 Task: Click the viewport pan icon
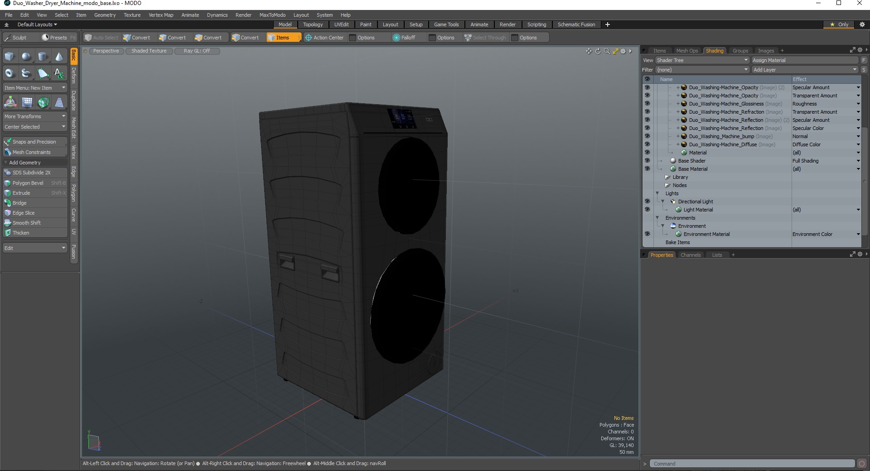tap(589, 51)
